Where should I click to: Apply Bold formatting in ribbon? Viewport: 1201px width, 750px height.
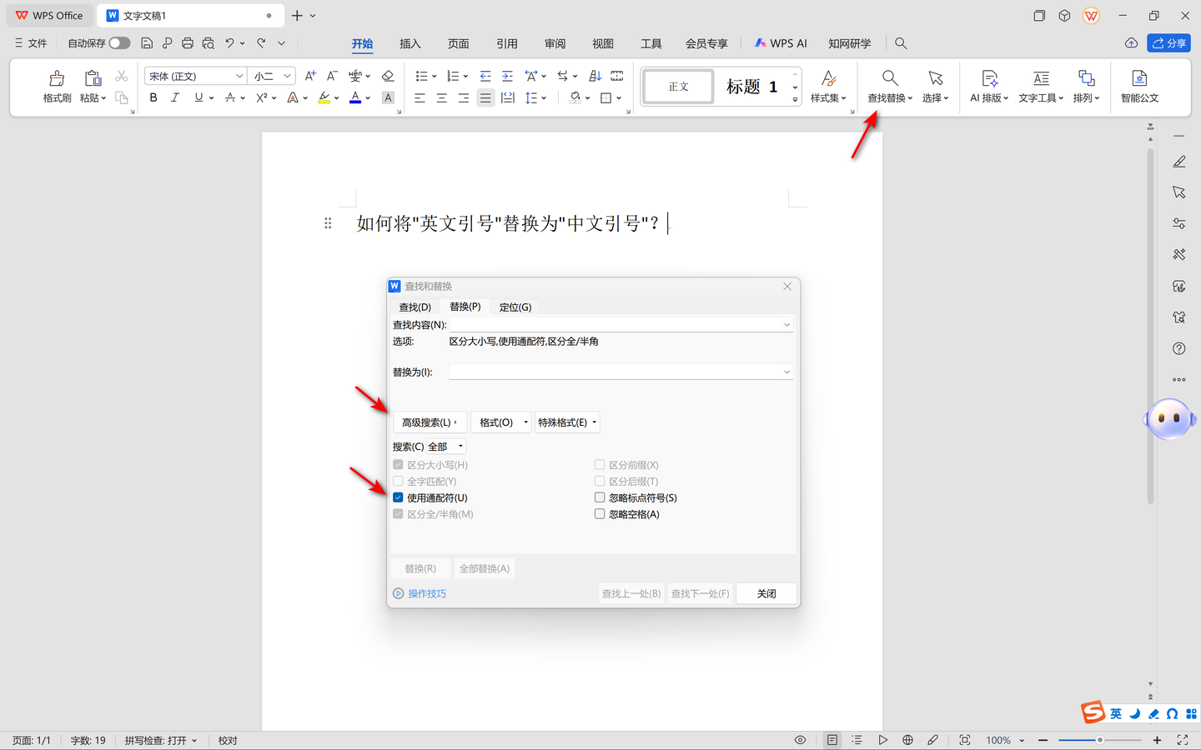[x=153, y=97]
